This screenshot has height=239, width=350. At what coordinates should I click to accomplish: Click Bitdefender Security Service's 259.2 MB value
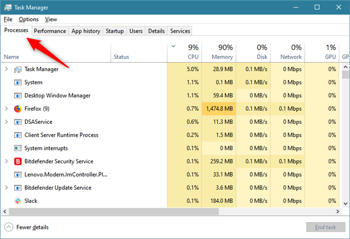click(221, 161)
